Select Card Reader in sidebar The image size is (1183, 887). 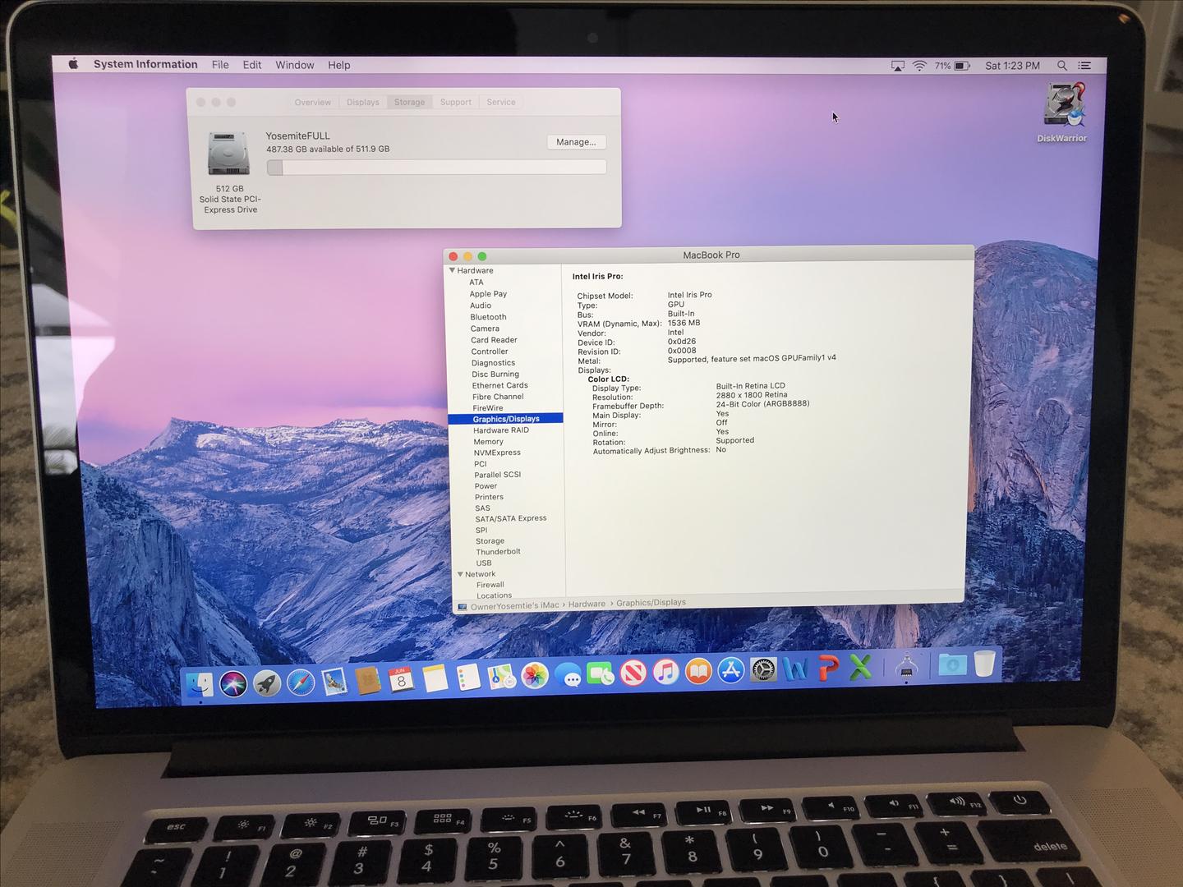click(x=494, y=340)
